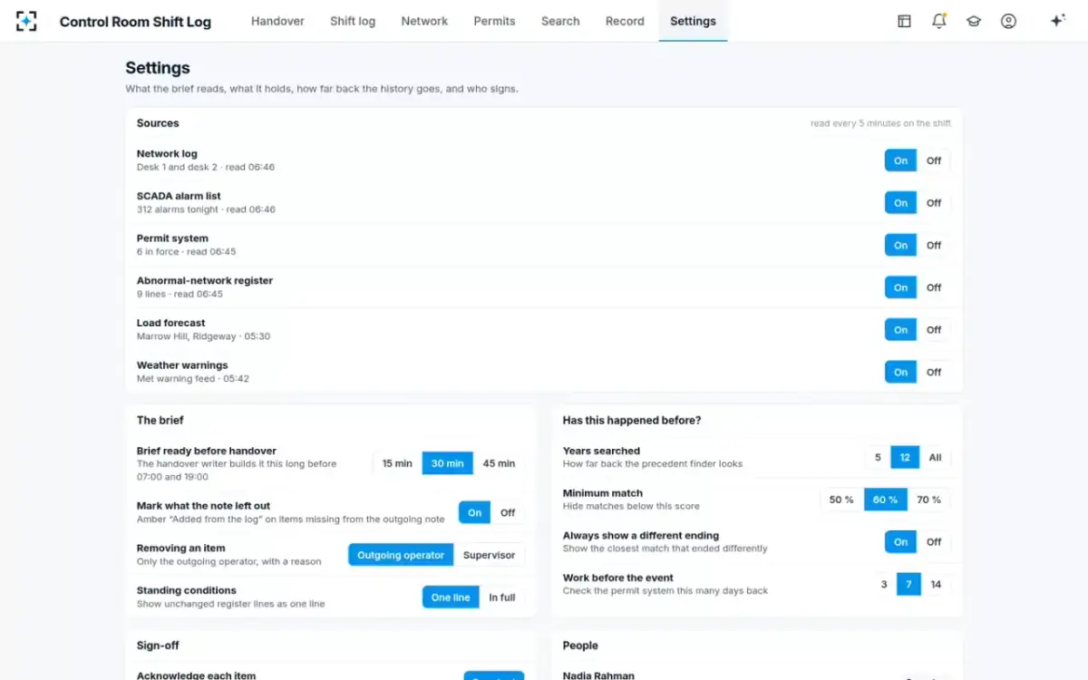Select Outgoing operator for removing an item
This screenshot has width=1088, height=680.
click(401, 555)
